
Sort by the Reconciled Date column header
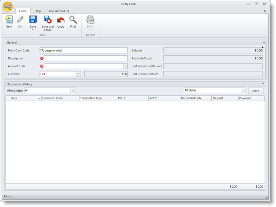pyautogui.click(x=195, y=98)
